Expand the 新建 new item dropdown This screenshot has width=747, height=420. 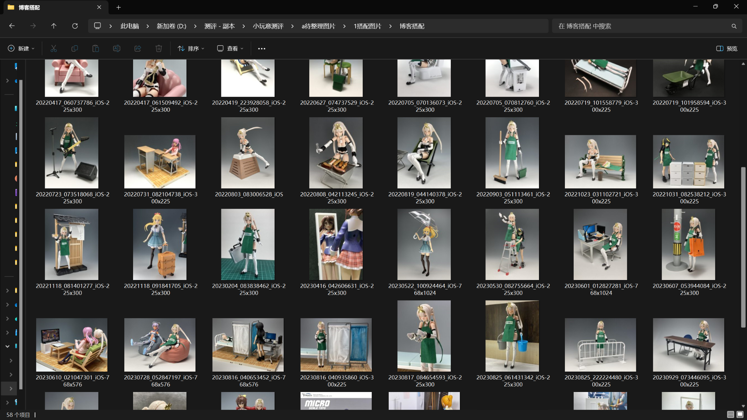point(21,48)
